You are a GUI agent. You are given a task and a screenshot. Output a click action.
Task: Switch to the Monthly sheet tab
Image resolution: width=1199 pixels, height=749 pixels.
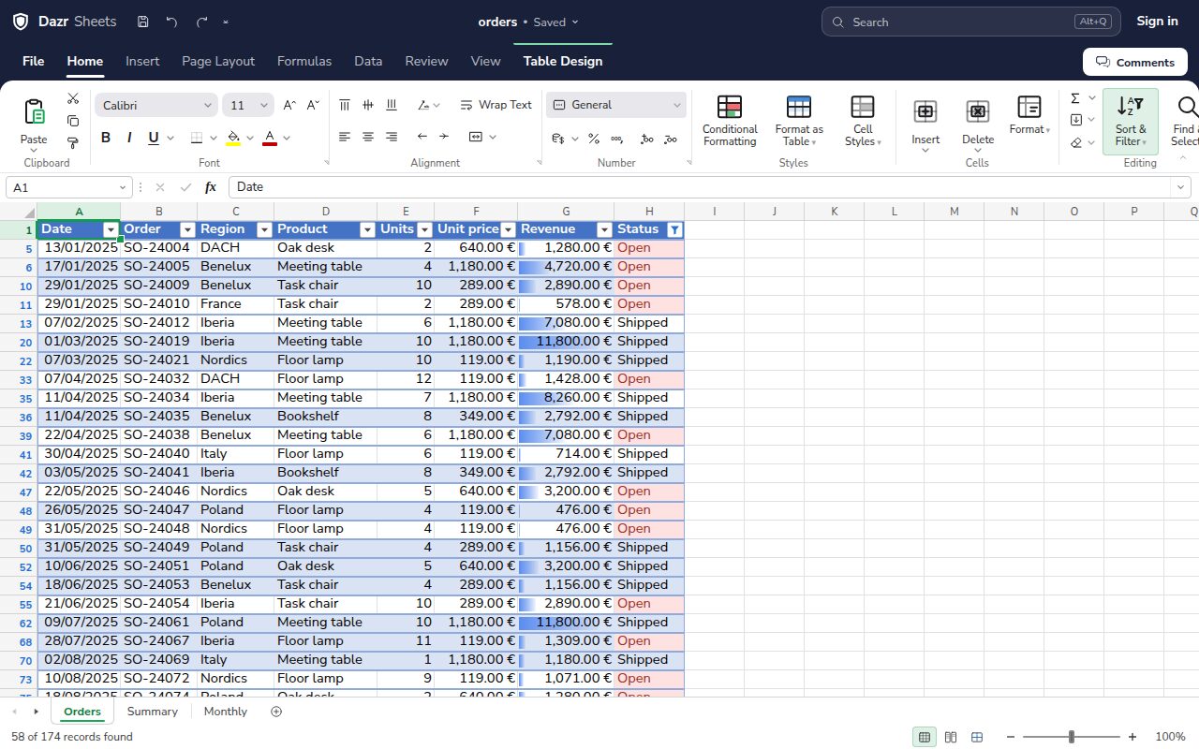tap(226, 712)
